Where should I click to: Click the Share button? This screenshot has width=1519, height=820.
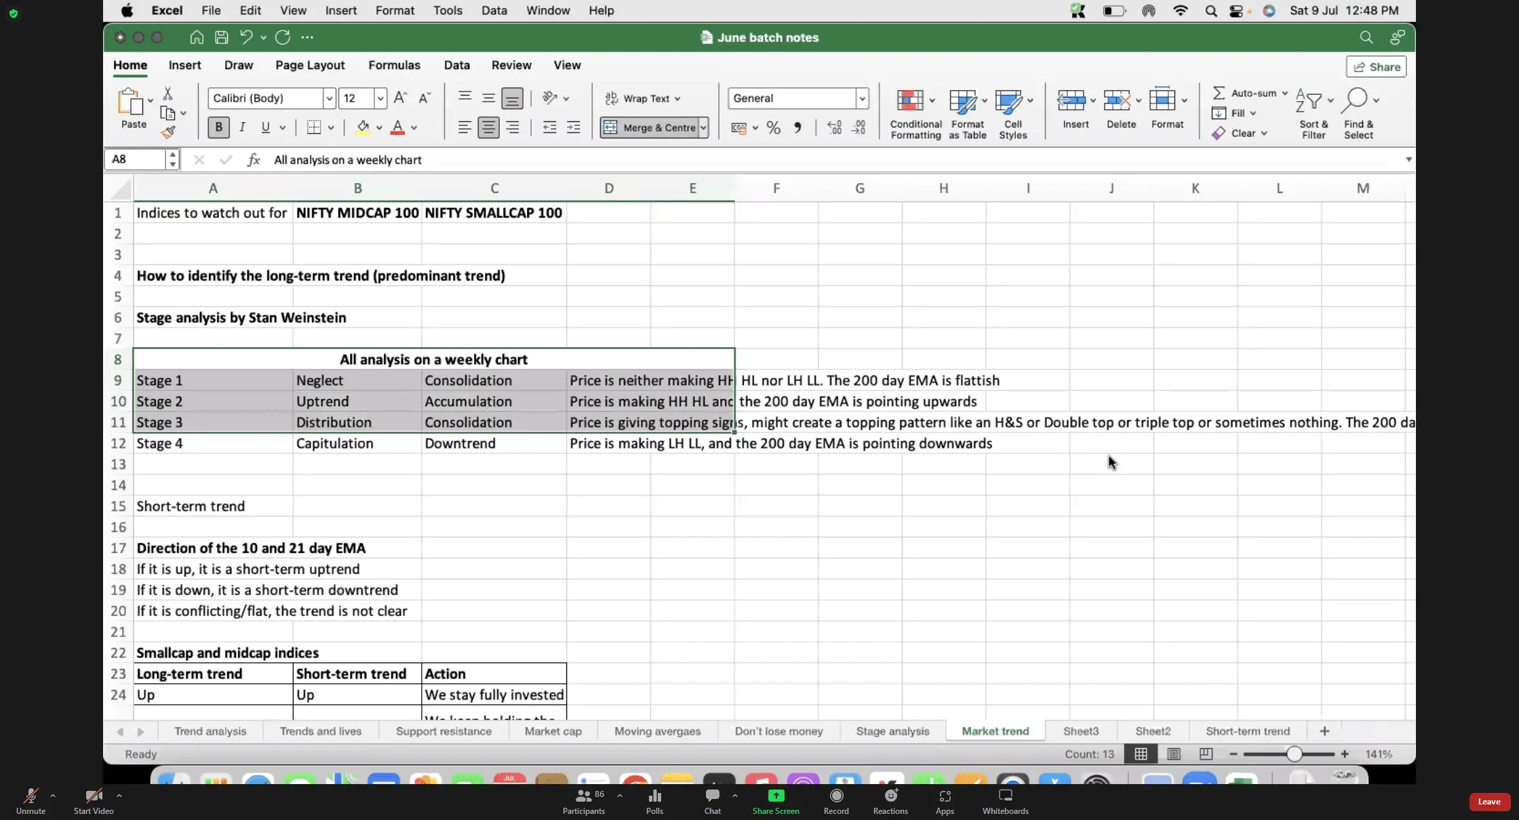pyautogui.click(x=1377, y=66)
